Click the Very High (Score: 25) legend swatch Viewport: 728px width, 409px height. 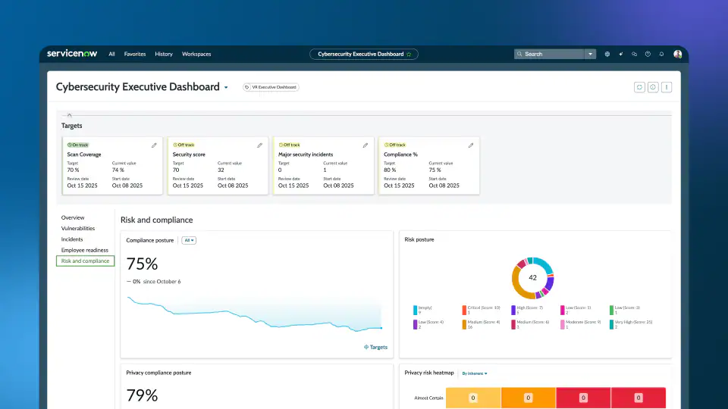point(611,325)
